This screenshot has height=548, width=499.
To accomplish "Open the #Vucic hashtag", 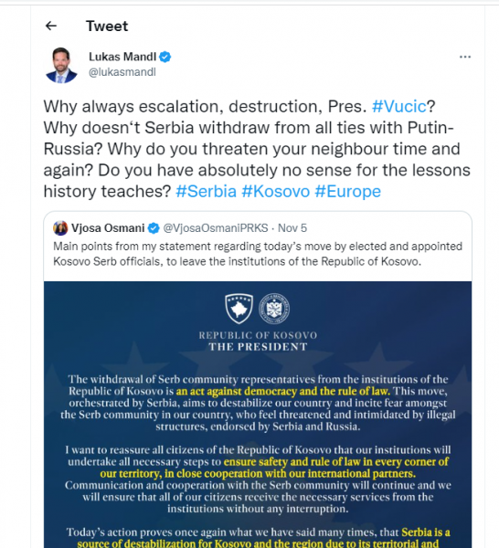I will tap(399, 106).
